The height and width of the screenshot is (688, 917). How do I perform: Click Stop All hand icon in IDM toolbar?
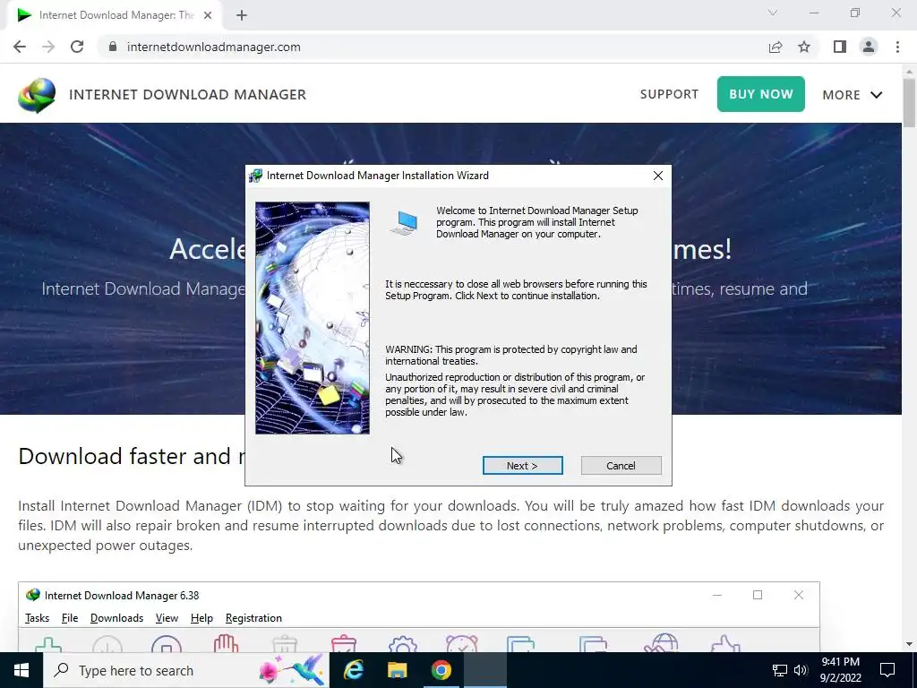pos(226,644)
